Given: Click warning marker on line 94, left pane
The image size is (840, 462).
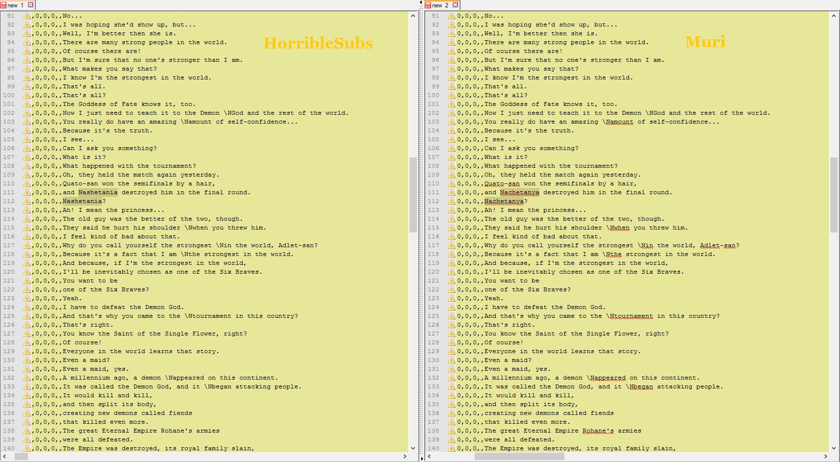Looking at the screenshot, I should pyautogui.click(x=27, y=43).
